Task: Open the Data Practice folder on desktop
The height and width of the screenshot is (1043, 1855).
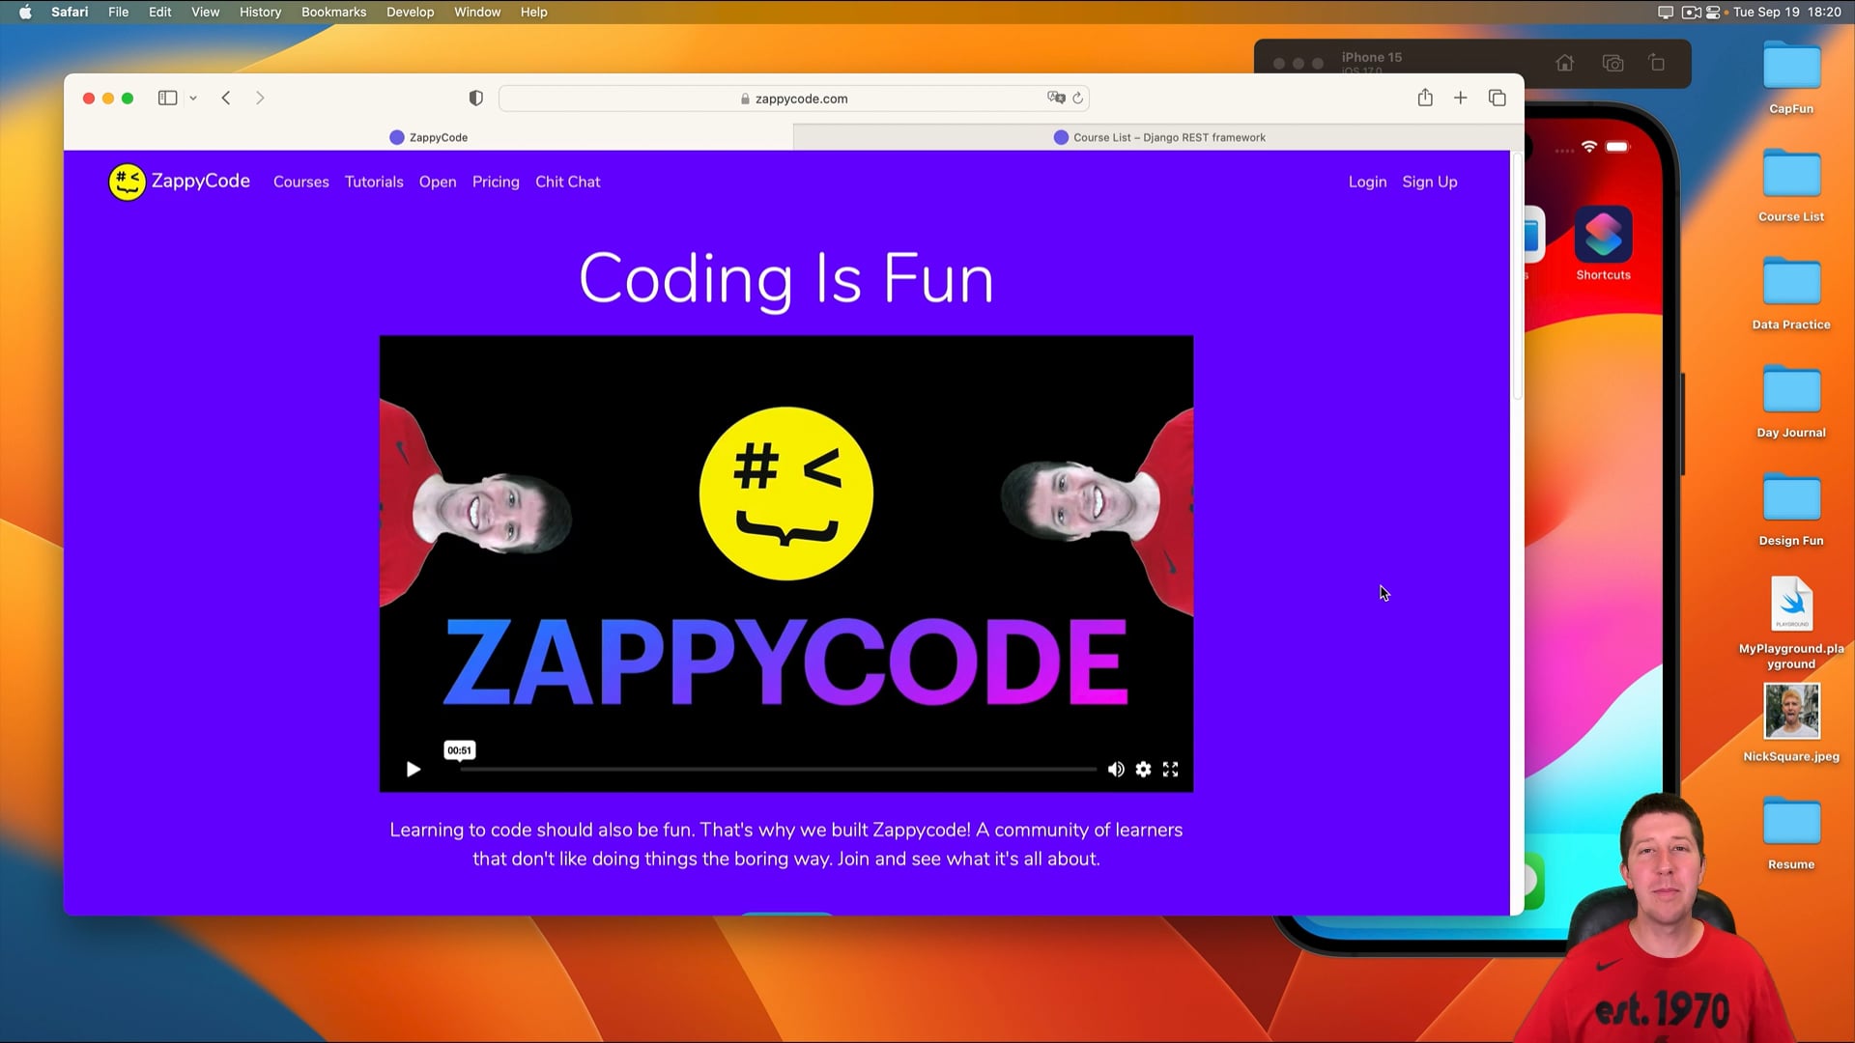Action: (x=1791, y=294)
